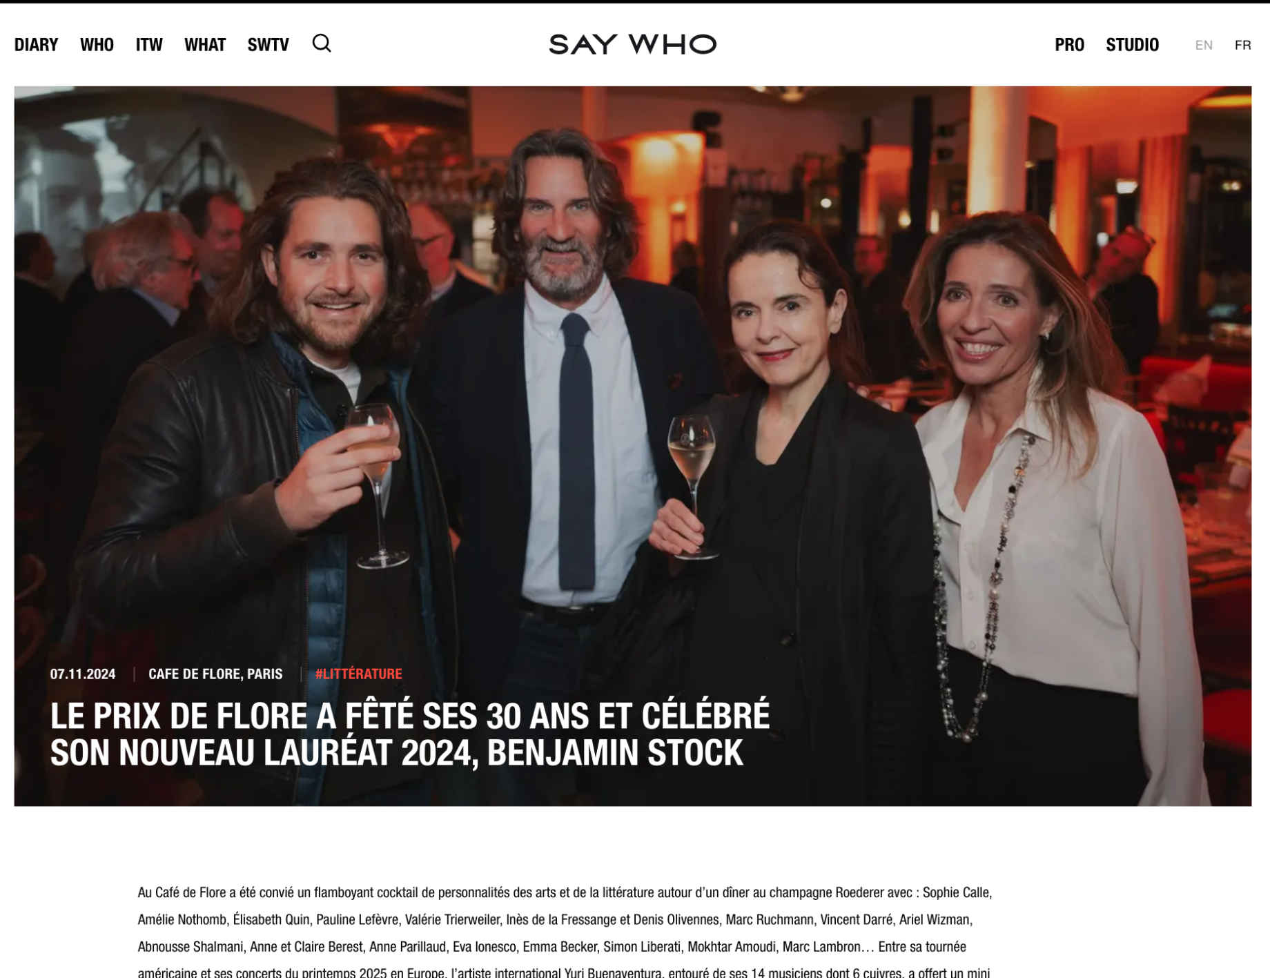The width and height of the screenshot is (1270, 978).
Task: Open the DIARY menu item
Action: (x=37, y=45)
